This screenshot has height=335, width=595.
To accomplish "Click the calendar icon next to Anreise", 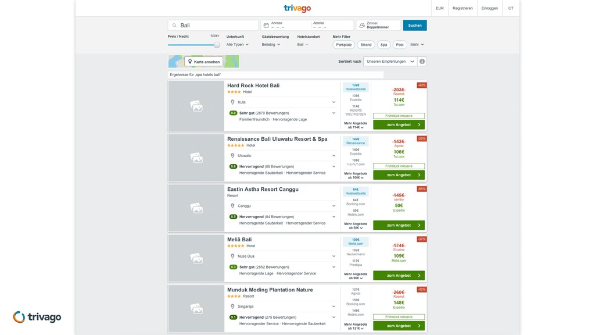I will coord(266,26).
